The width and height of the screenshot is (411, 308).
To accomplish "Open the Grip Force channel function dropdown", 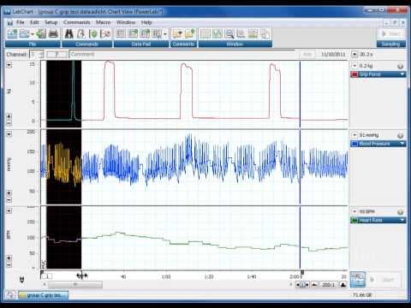I will click(402, 74).
